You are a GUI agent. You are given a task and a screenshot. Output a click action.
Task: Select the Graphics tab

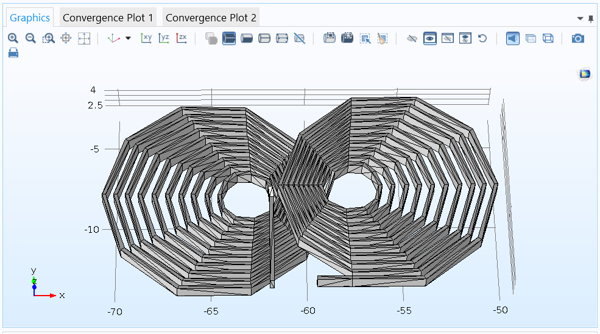pyautogui.click(x=29, y=18)
